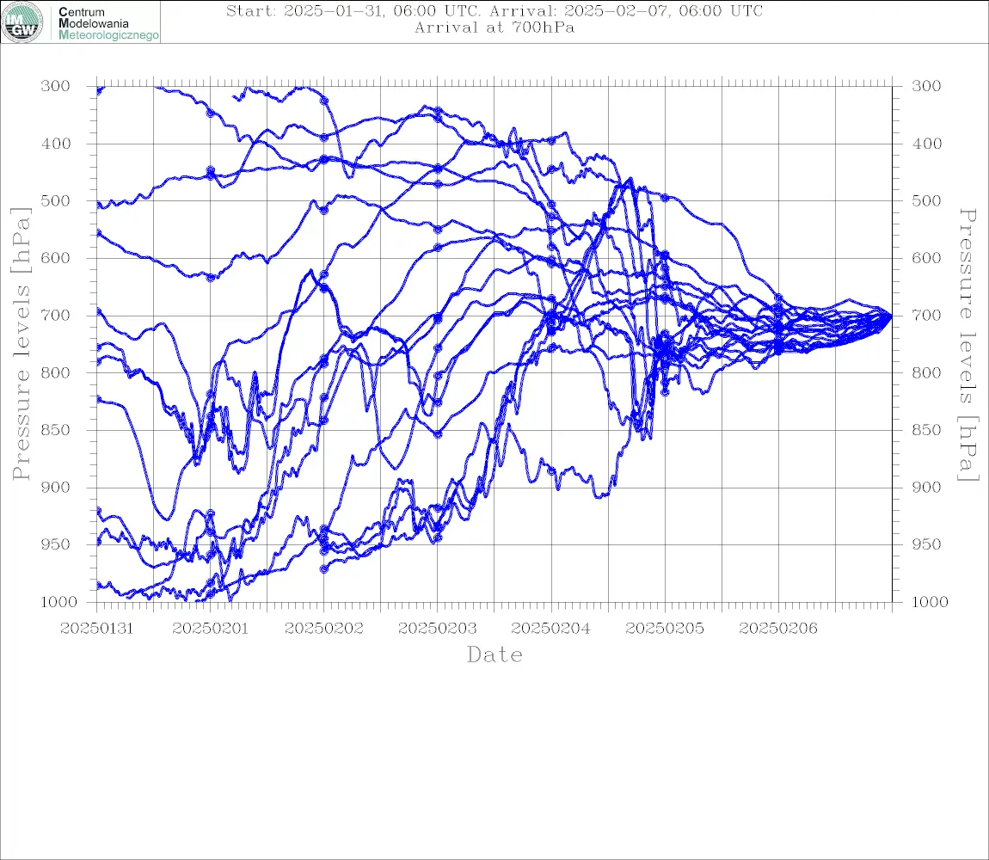Click the right axis 900 label
The width and height of the screenshot is (989, 860).
(926, 487)
